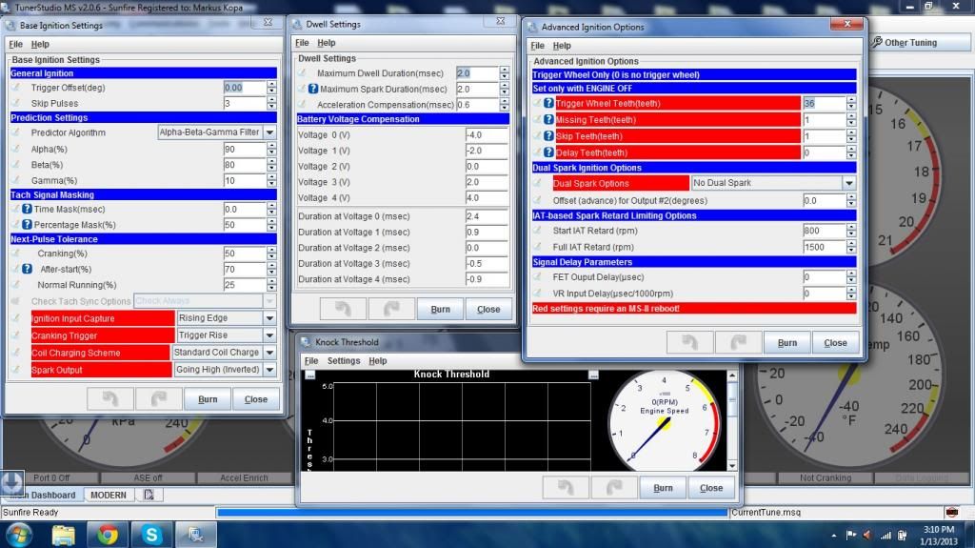This screenshot has width=975, height=548.
Task: Open the Dual Spark Options dropdown
Action: tap(848, 183)
